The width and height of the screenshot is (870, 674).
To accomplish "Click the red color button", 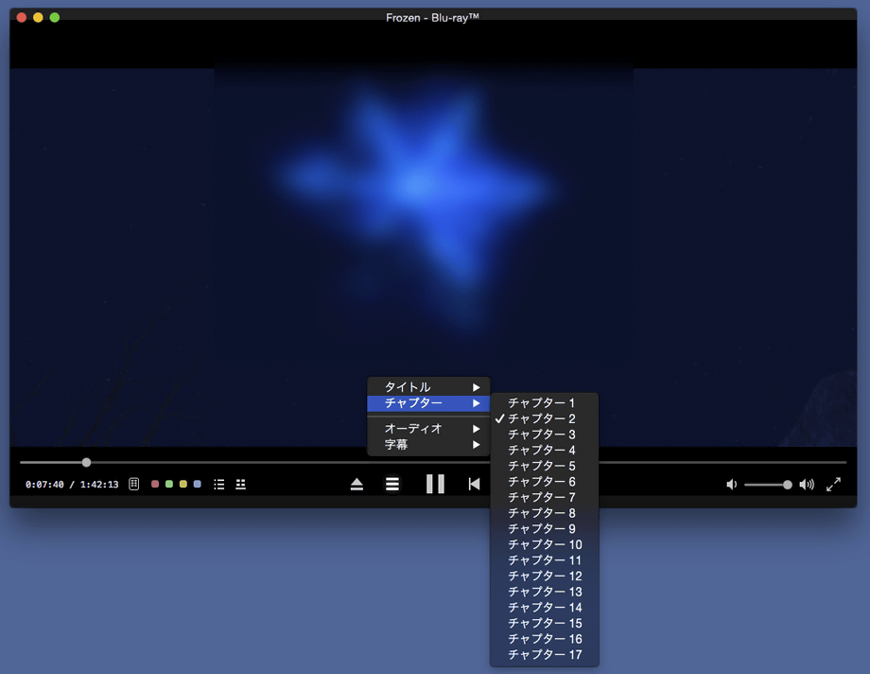I will coord(155,484).
